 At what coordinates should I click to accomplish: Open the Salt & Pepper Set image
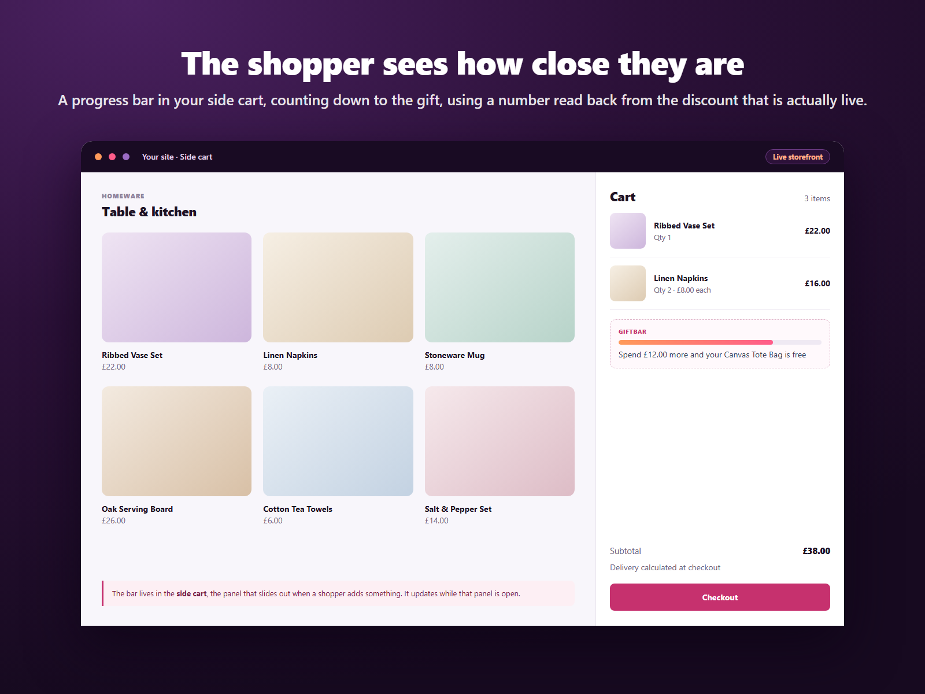click(x=499, y=441)
